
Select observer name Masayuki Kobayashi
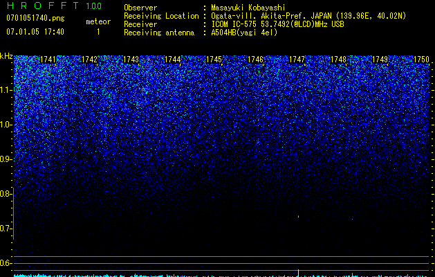(x=248, y=8)
